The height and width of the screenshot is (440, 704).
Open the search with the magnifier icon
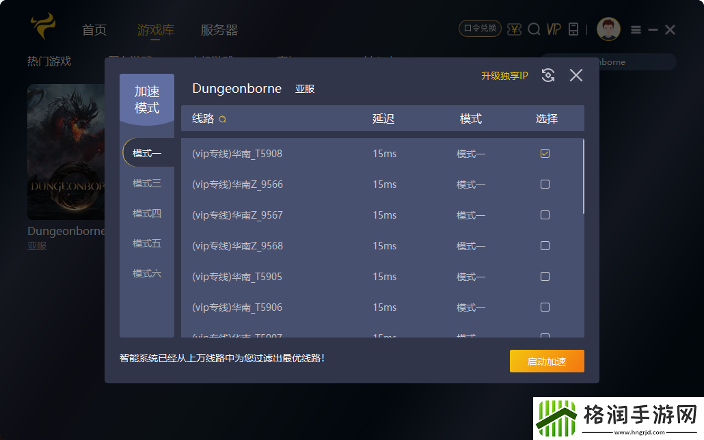coord(534,29)
